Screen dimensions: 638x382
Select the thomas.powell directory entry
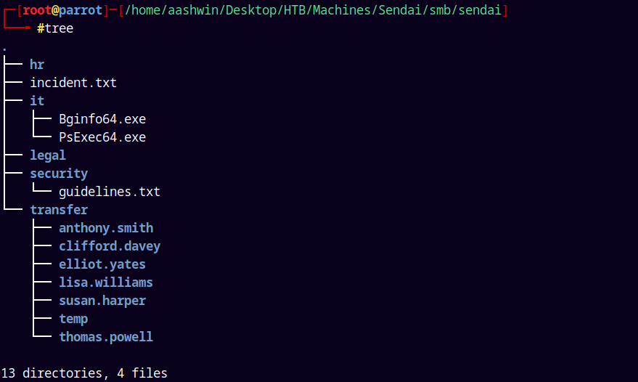click(106, 337)
